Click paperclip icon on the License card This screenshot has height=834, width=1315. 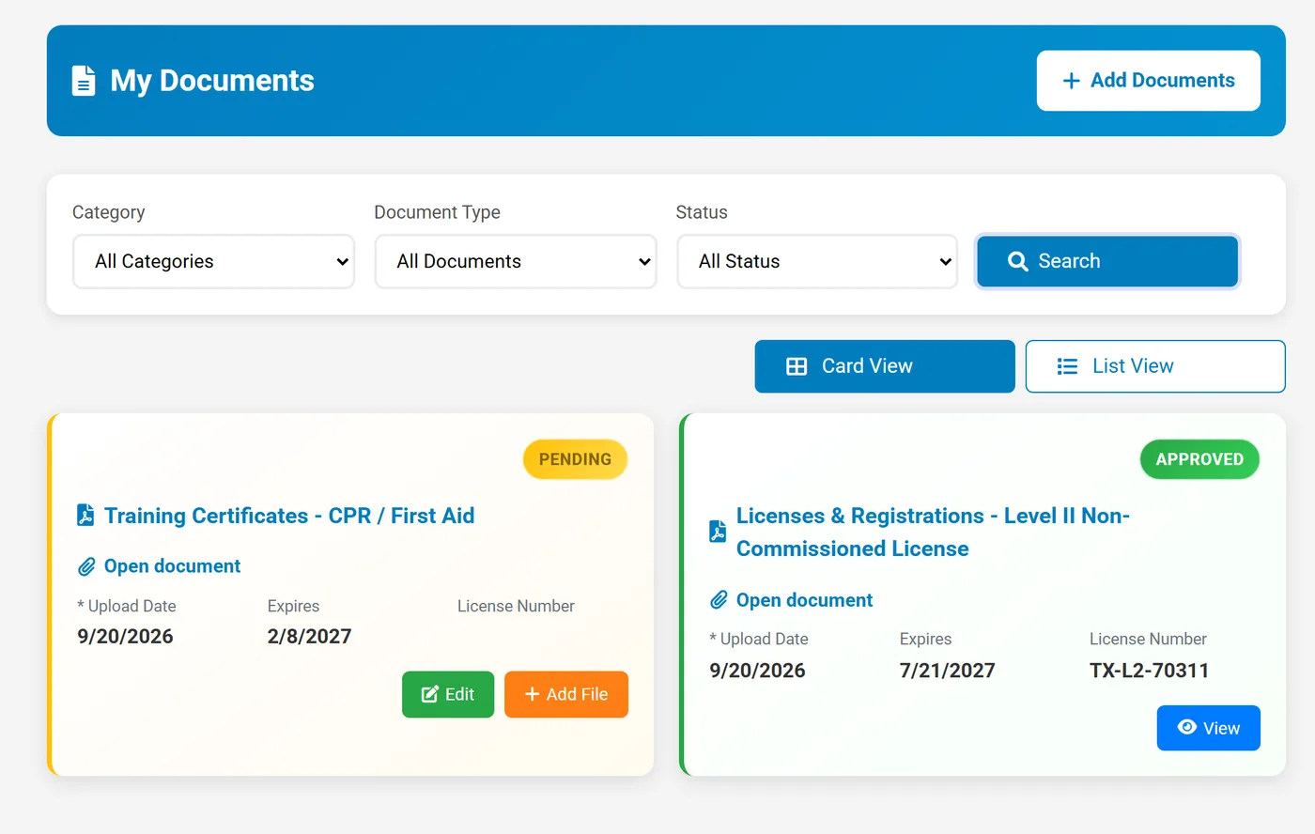click(719, 600)
